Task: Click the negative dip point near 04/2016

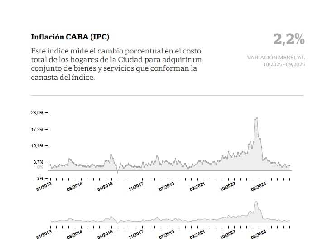Action: [117, 172]
